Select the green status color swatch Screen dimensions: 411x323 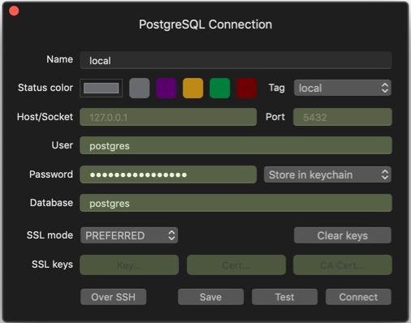pyautogui.click(x=220, y=88)
